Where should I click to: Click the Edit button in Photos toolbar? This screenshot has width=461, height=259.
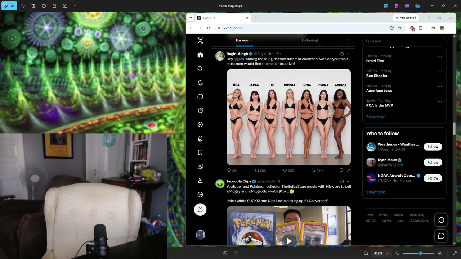coord(9,6)
